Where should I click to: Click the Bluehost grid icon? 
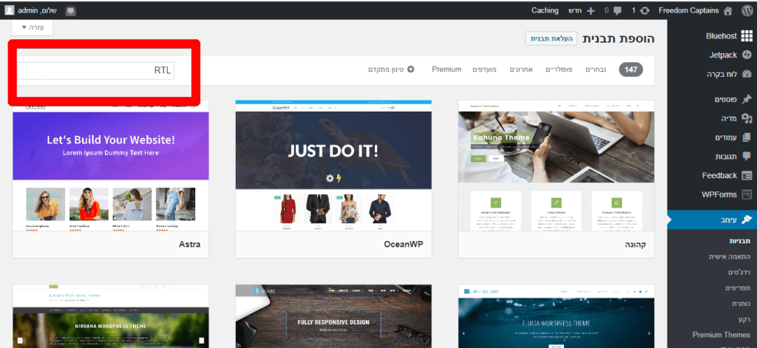747,35
